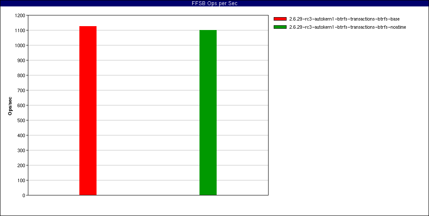
Task: Click legend text ending in btrfs-noatime
Action: tap(347, 27)
